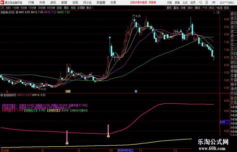This screenshot has width=237, height=152.
Task: Open the 选项 menu
Action: pyautogui.click(x=193, y=2)
